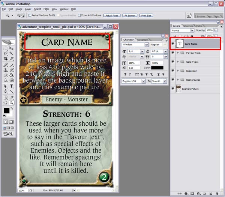Expand the Flavour Texts group
This screenshot has height=197, width=225.
(x=178, y=53)
